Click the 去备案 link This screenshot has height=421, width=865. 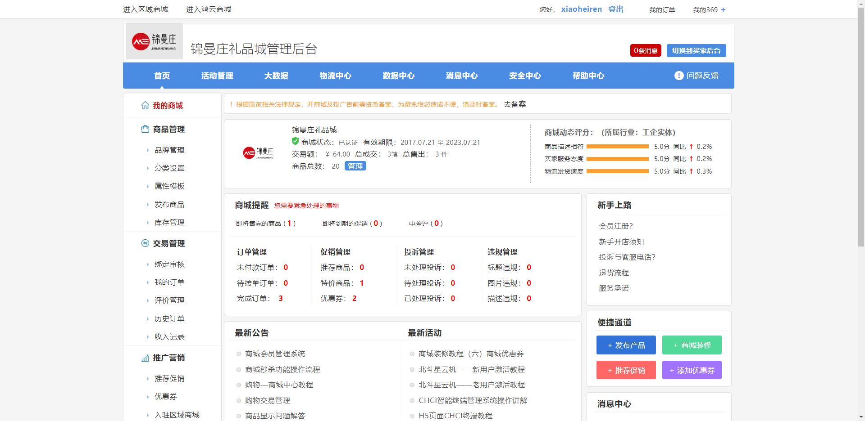click(x=514, y=104)
